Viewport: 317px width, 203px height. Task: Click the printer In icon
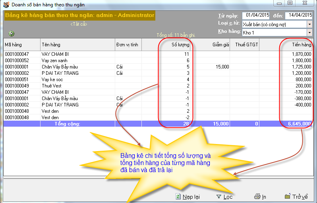(x=257, y=196)
